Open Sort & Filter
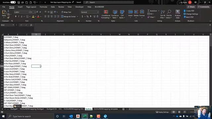 pyautogui.click(x=163, y=14)
